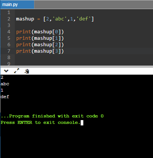This screenshot has height=158, width=153.
Task: Click the empty line 8 in the editor
Action: (x=84, y=58)
